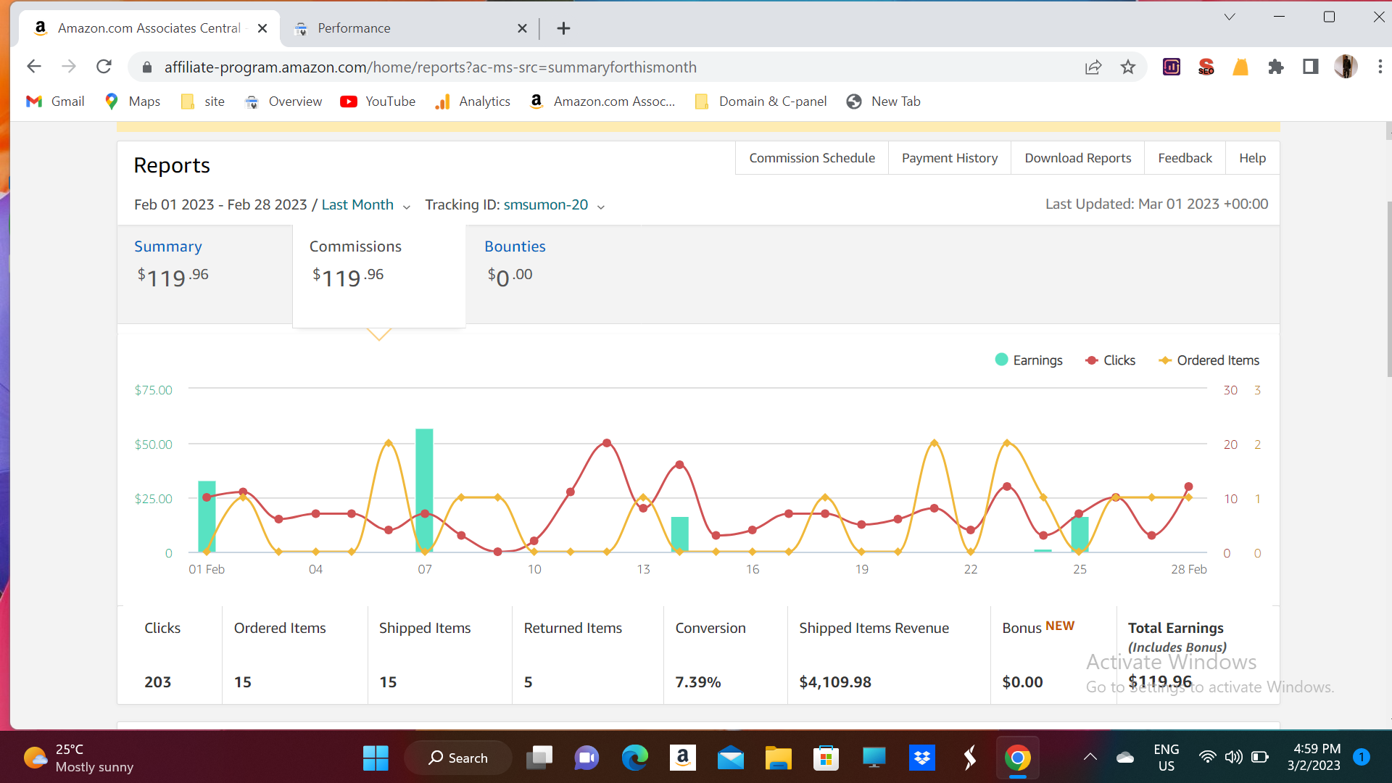Click the Clicks total 203
The image size is (1392, 783).
pyautogui.click(x=157, y=682)
